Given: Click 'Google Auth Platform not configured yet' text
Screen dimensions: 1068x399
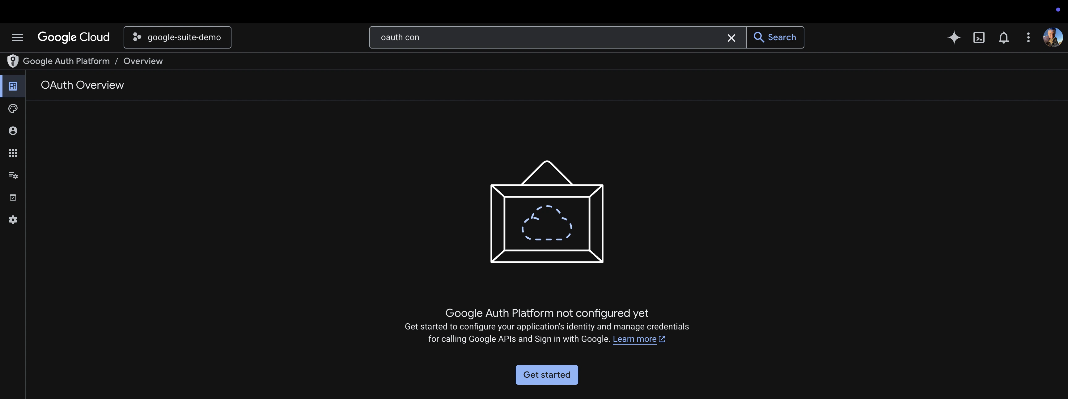Looking at the screenshot, I should coord(546,313).
